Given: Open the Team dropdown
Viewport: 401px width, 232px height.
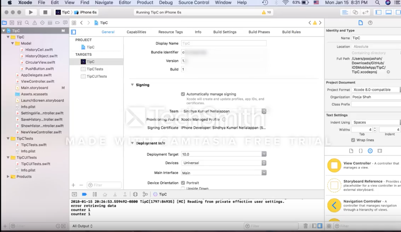Looking at the screenshot, I should click(x=224, y=111).
